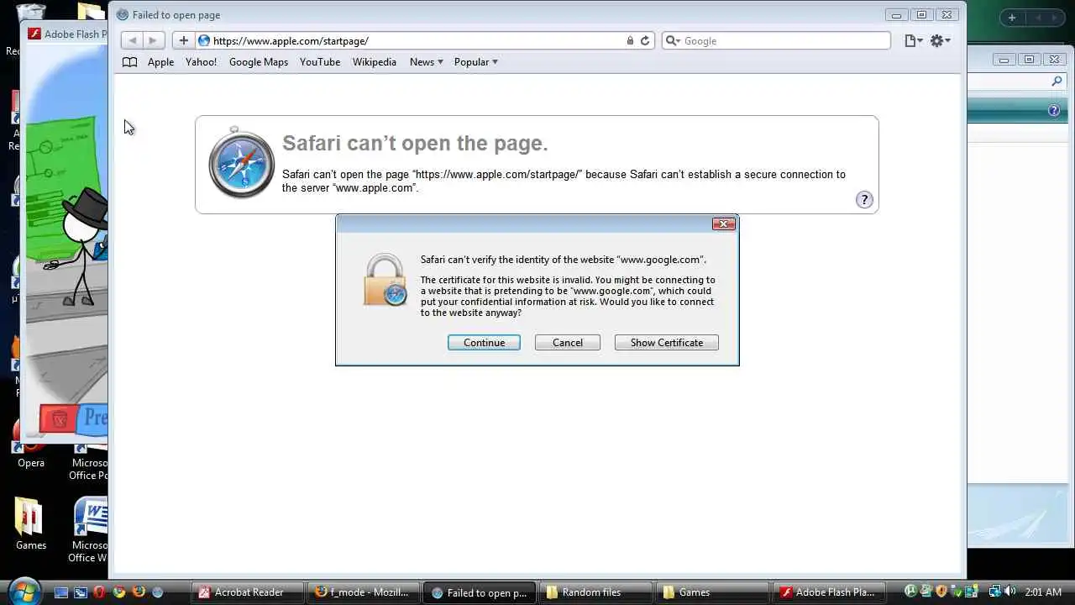
Task: Click the Safari compass icon on error page
Action: click(241, 163)
